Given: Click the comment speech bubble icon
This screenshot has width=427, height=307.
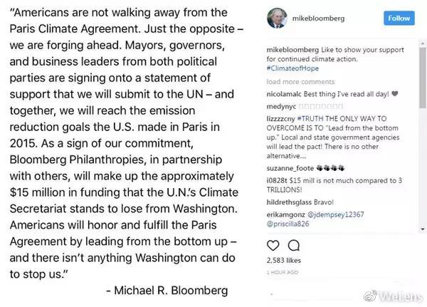Looking at the screenshot, I should [x=293, y=246].
